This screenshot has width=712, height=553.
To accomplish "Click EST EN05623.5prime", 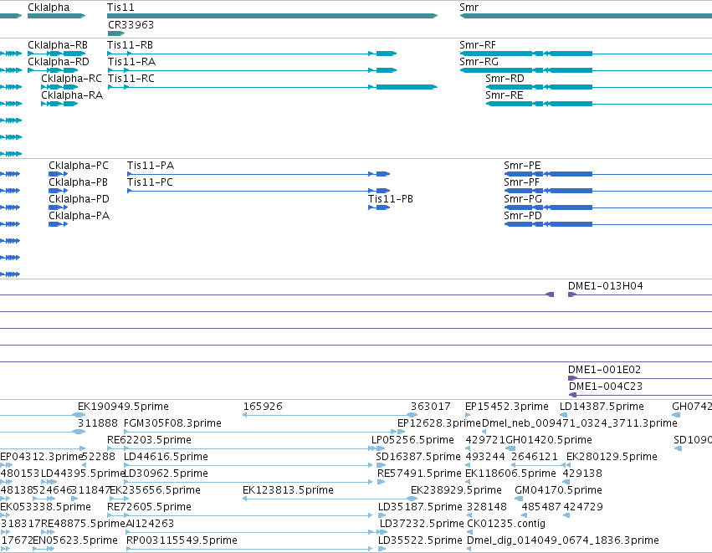I will 75,540.
